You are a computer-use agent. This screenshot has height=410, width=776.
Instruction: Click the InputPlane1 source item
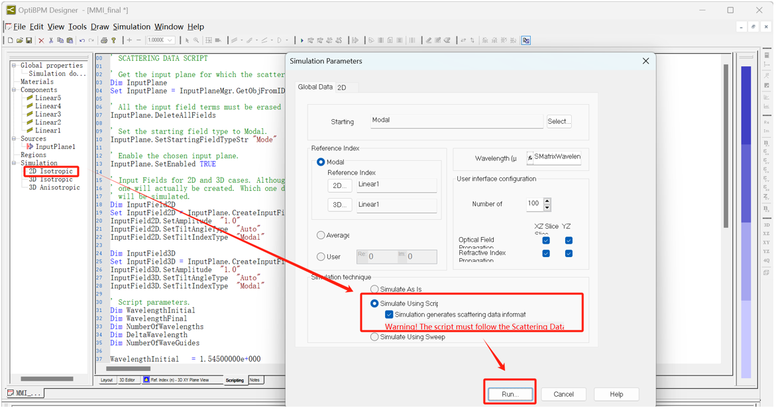55,146
